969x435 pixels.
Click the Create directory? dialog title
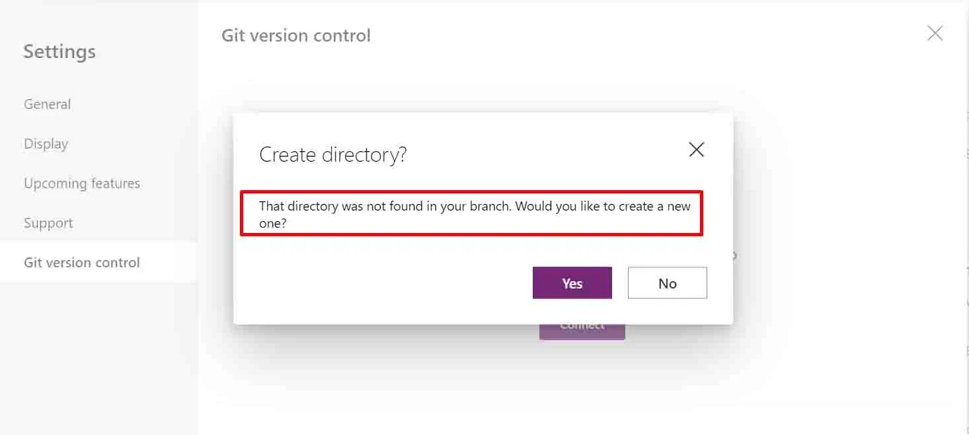[x=332, y=154]
